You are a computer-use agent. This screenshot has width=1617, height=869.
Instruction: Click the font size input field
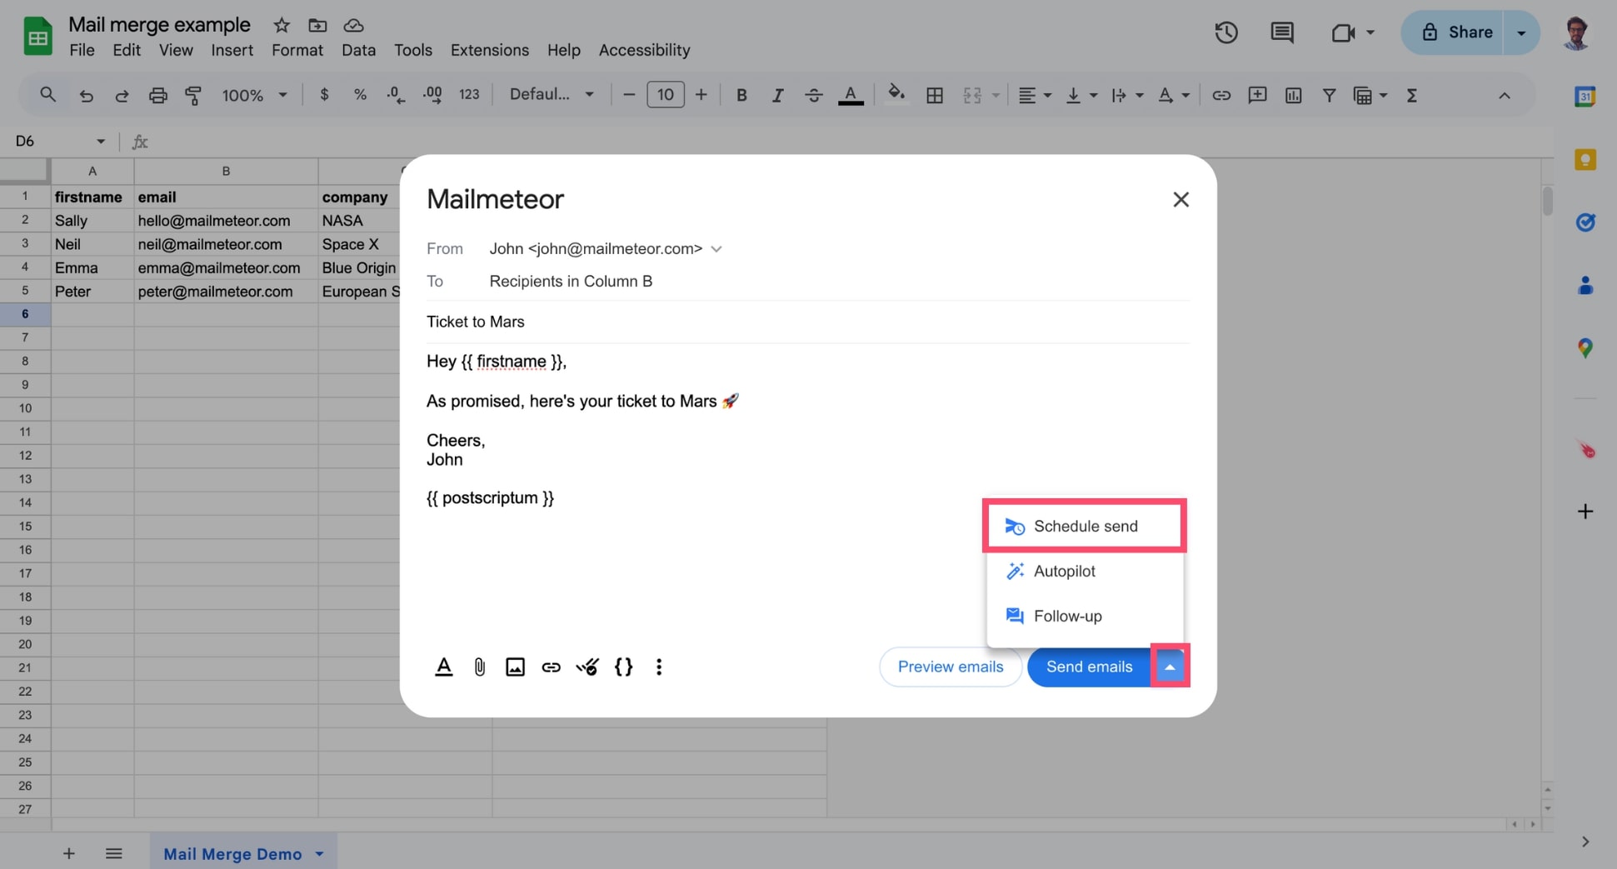coord(665,95)
